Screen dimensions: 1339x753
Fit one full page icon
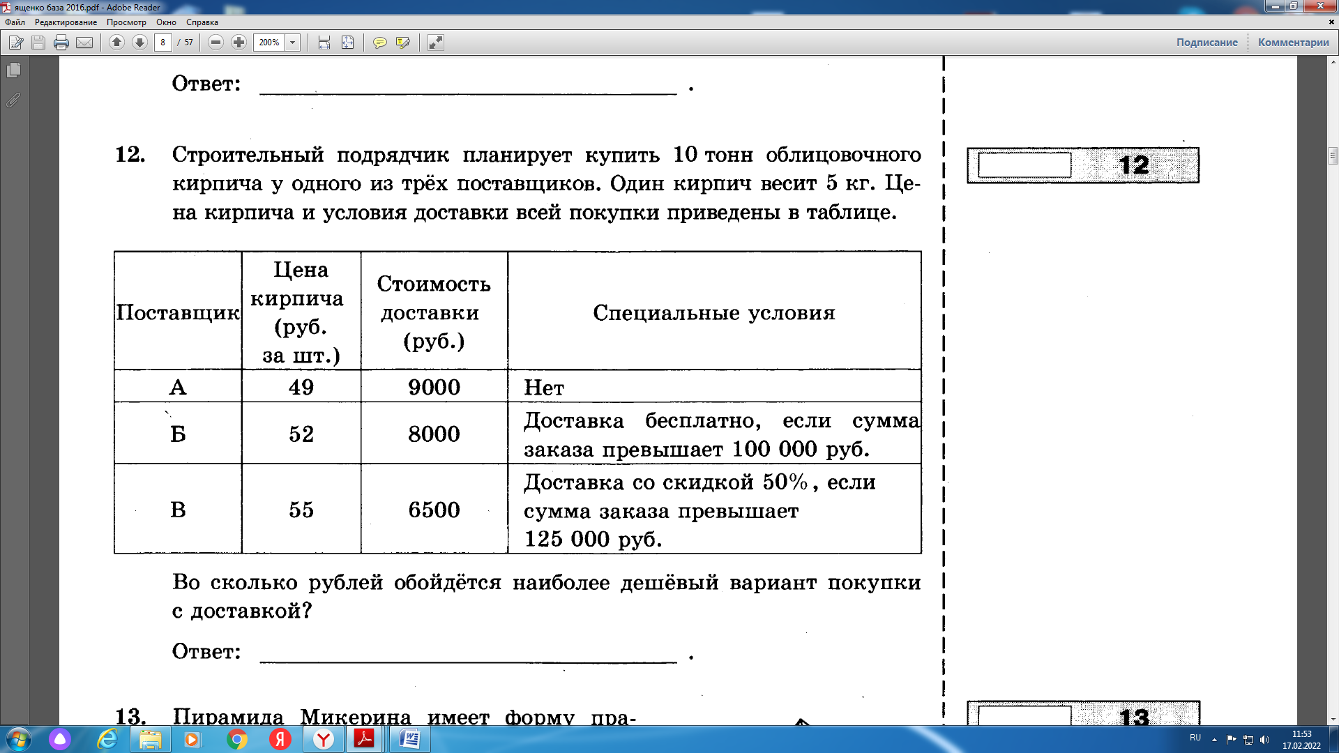pyautogui.click(x=347, y=43)
